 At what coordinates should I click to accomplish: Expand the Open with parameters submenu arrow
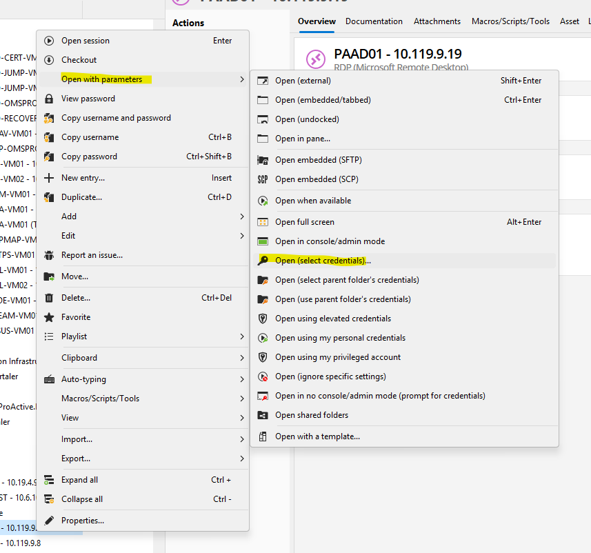242,79
